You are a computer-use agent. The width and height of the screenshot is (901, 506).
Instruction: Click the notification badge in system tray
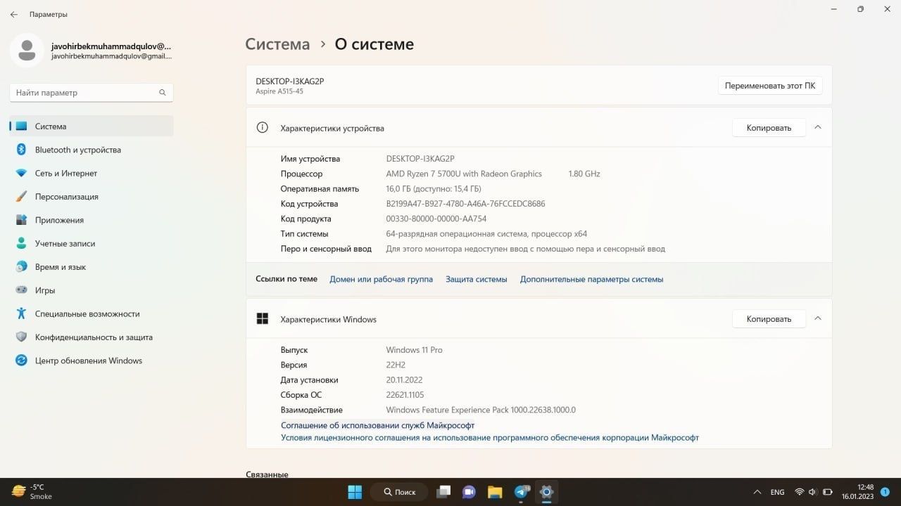tap(886, 492)
